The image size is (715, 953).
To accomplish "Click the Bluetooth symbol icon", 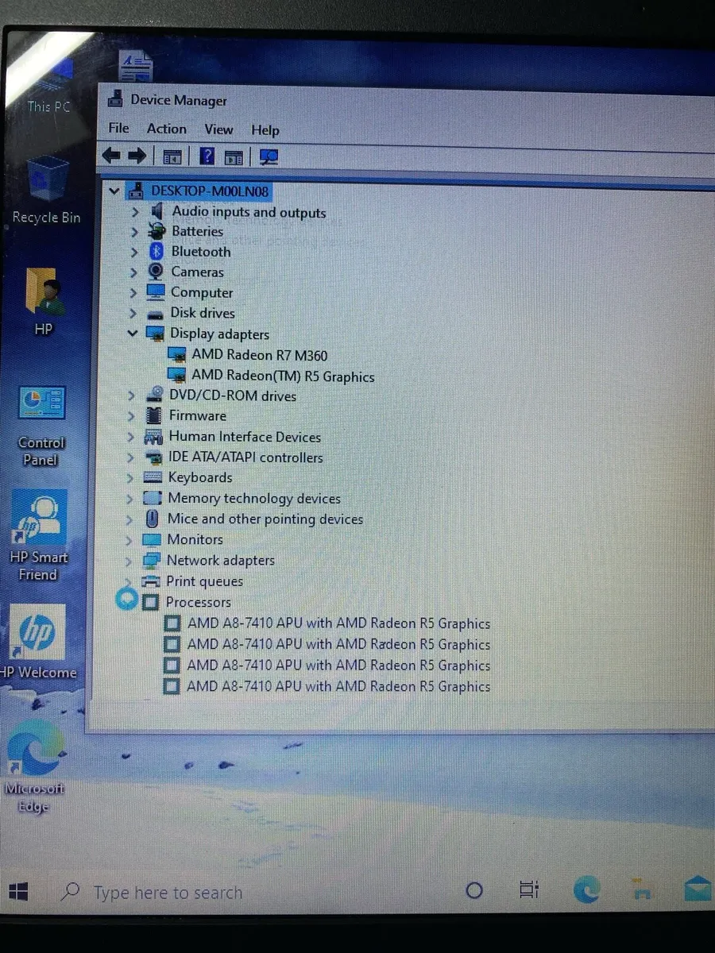I will pyautogui.click(x=156, y=252).
